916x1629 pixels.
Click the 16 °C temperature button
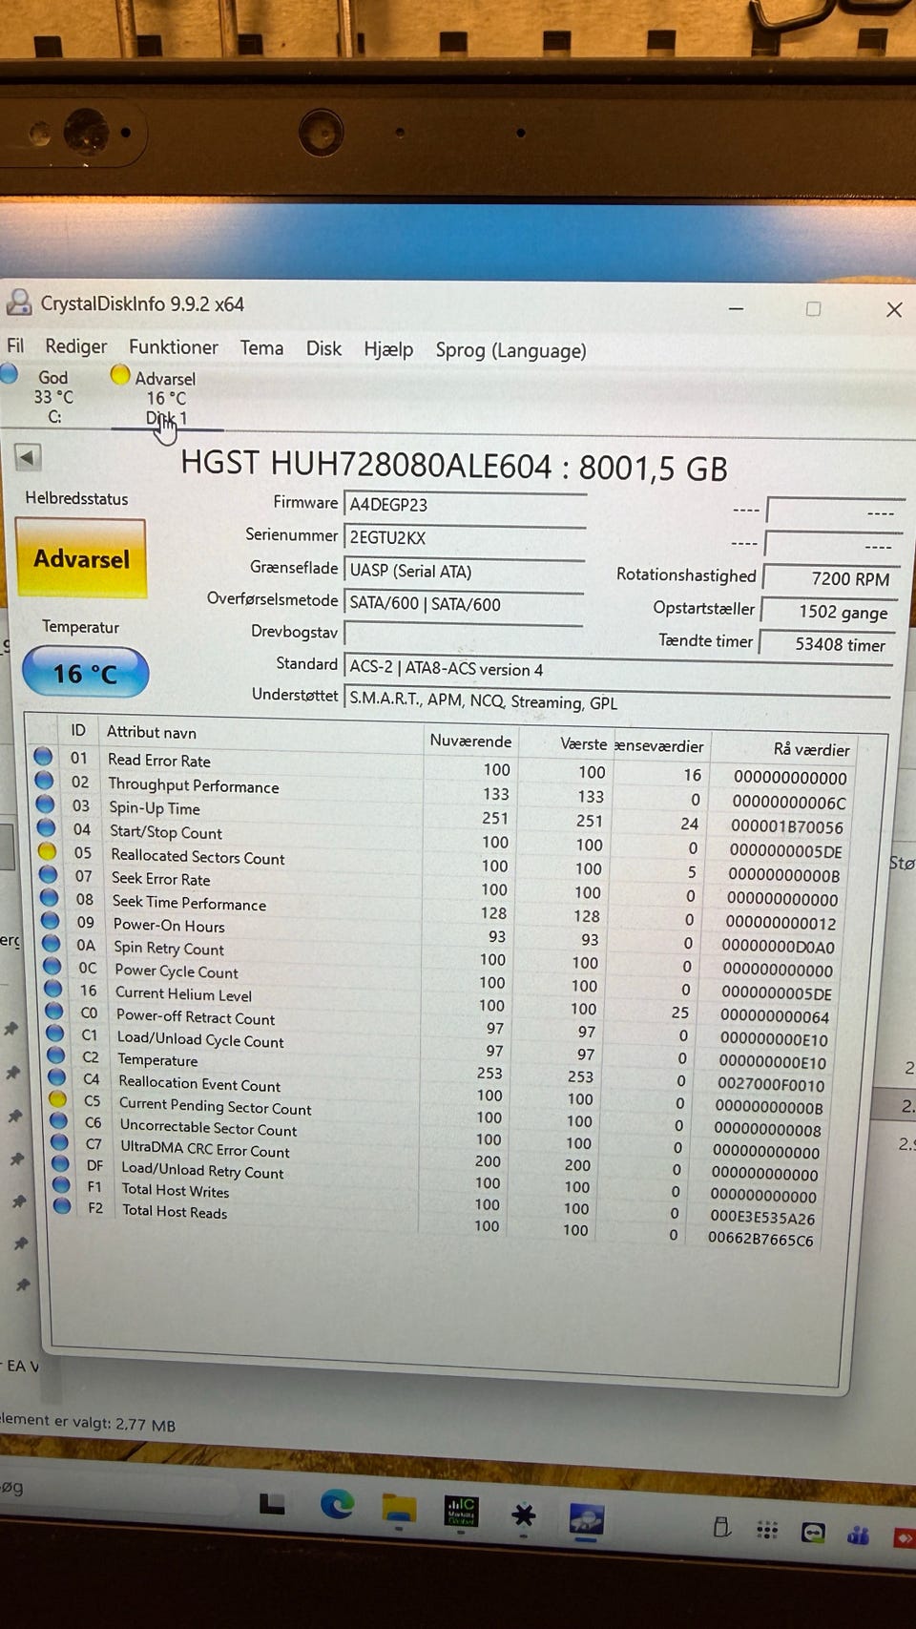click(x=86, y=673)
